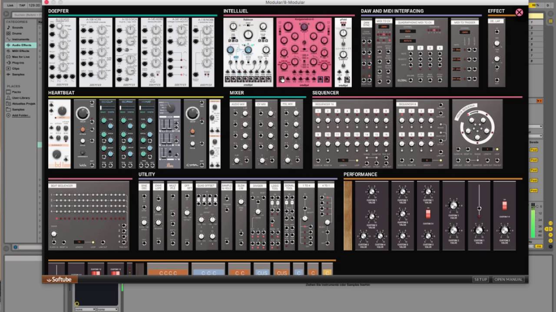Add the MIDI to Trigger module
This screenshot has width=556, height=312.
[x=464, y=52]
